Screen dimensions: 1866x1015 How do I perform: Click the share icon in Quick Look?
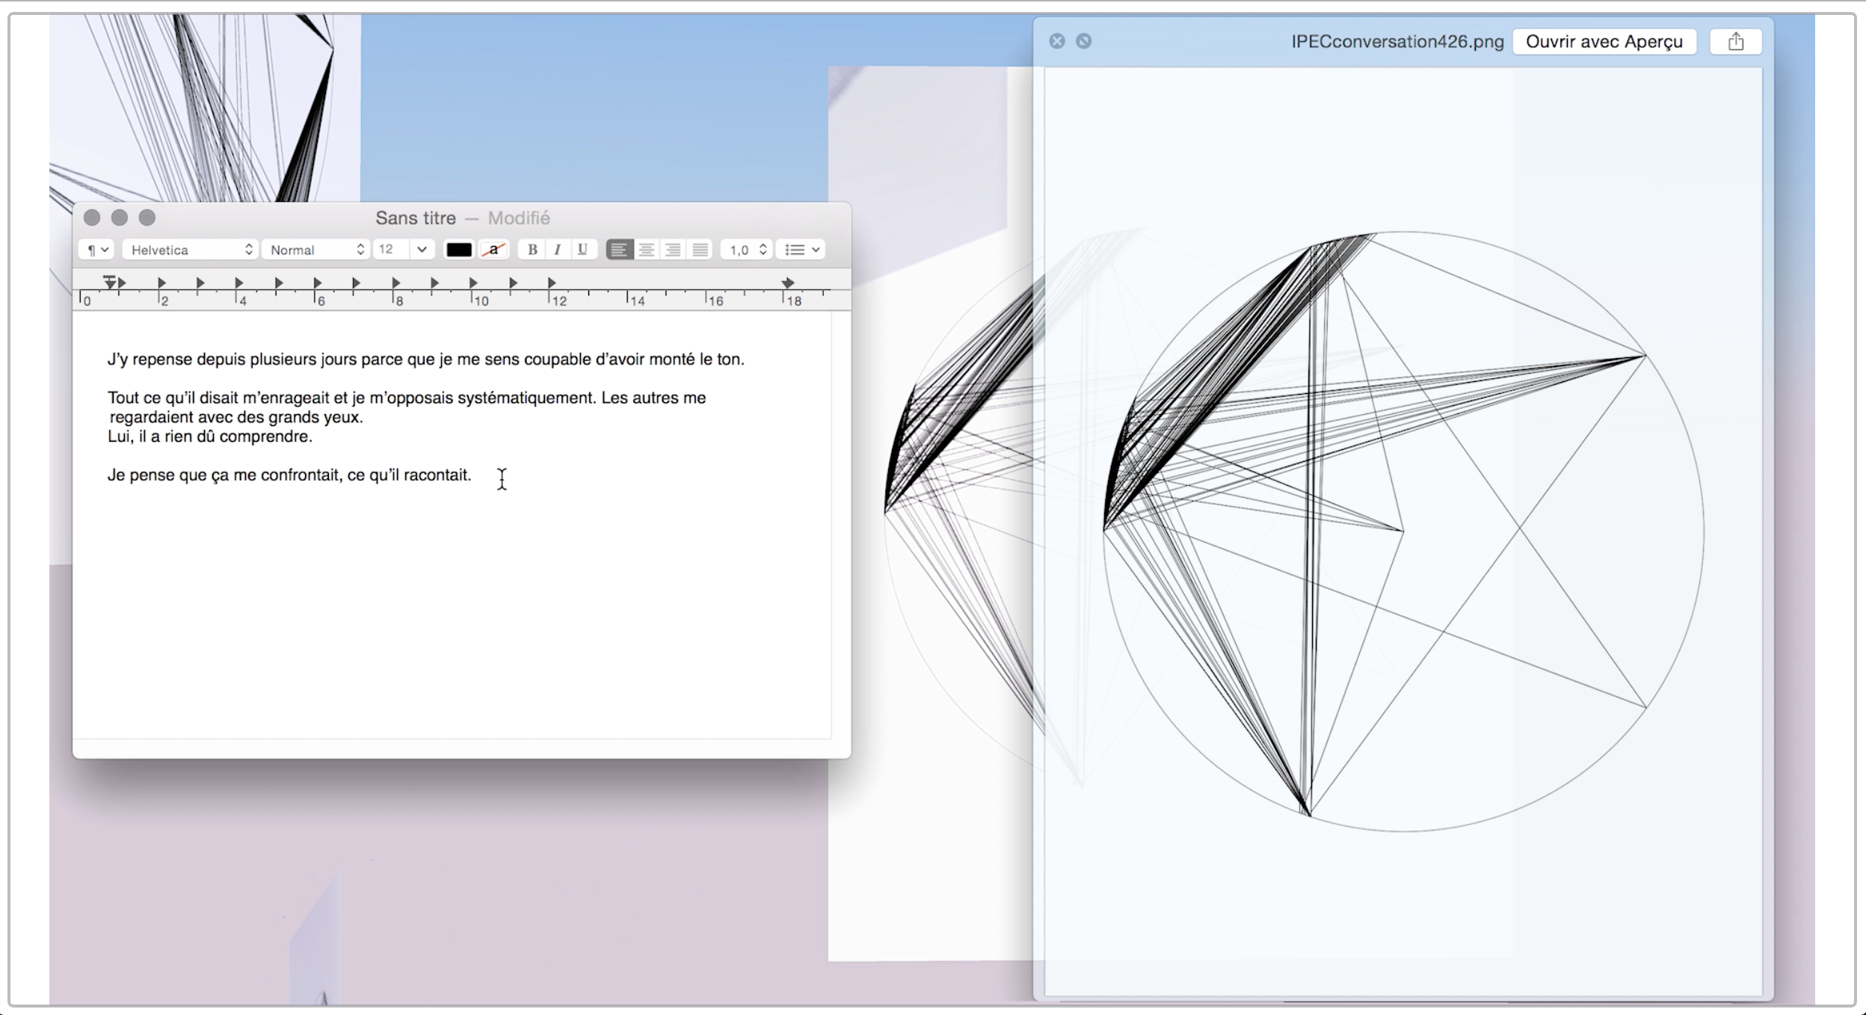[x=1735, y=42]
